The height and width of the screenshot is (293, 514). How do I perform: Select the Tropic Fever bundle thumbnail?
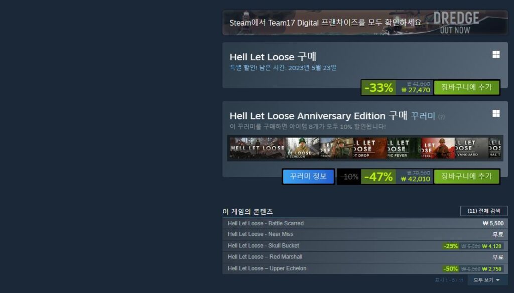tap(404, 148)
